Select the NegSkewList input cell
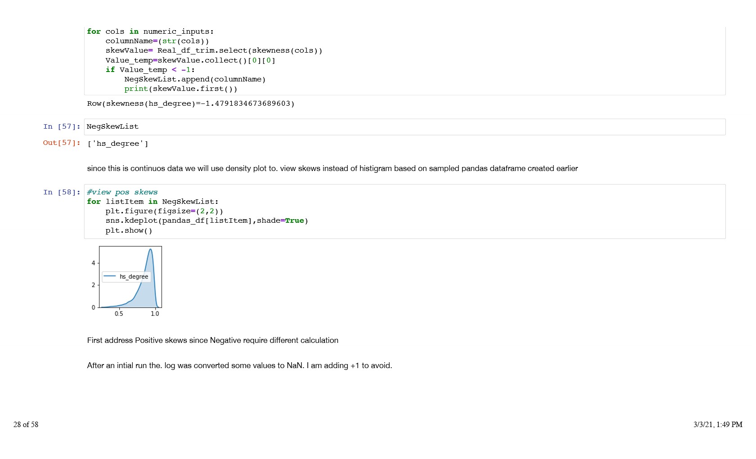The image size is (756, 459). pyautogui.click(x=404, y=127)
